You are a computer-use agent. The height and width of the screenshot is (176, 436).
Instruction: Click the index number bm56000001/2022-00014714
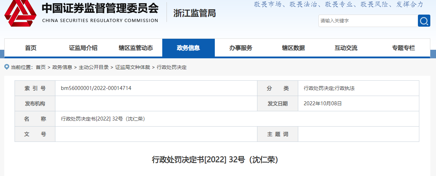[96, 88]
